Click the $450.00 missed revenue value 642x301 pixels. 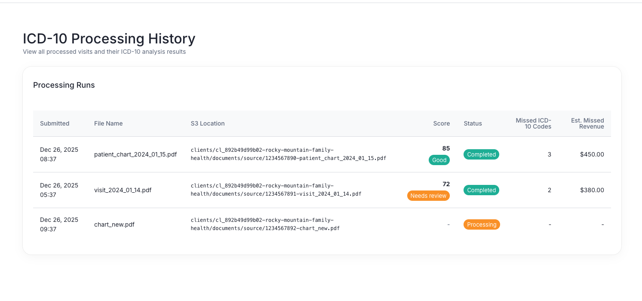coord(592,154)
